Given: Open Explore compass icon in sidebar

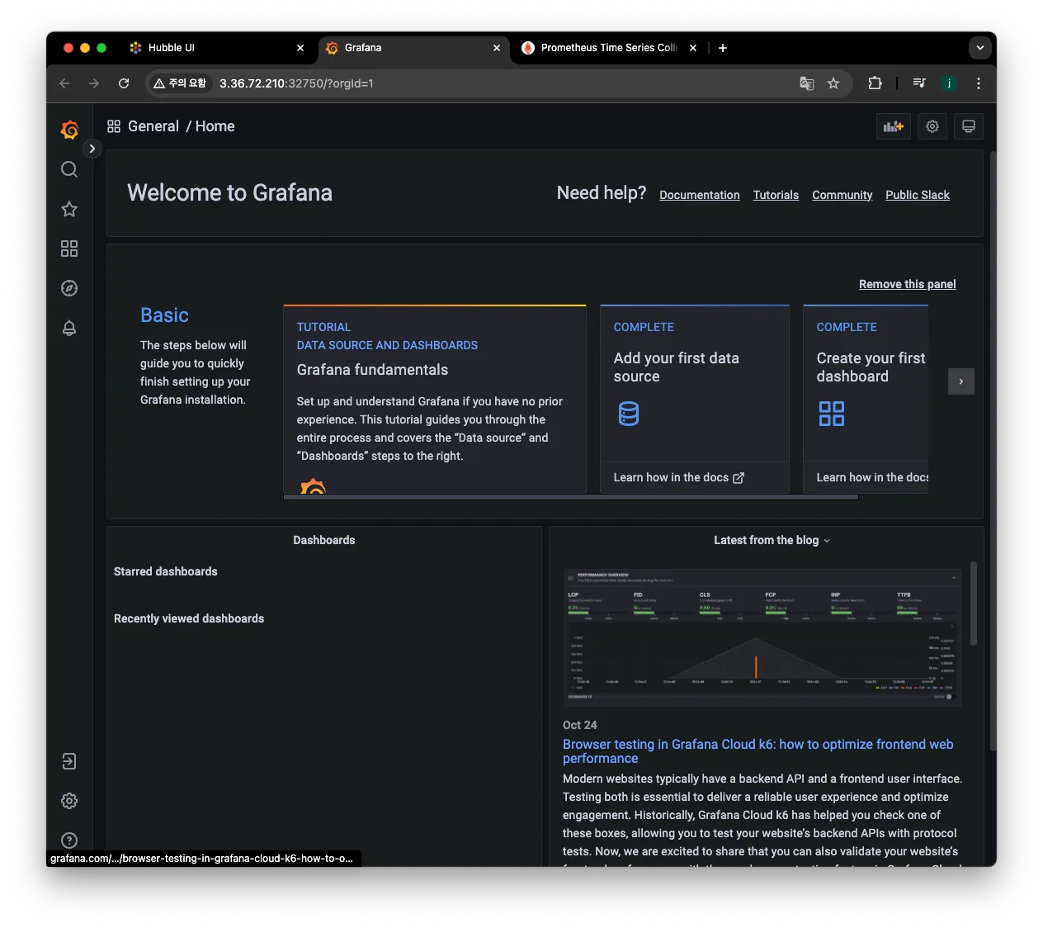Looking at the screenshot, I should [69, 288].
